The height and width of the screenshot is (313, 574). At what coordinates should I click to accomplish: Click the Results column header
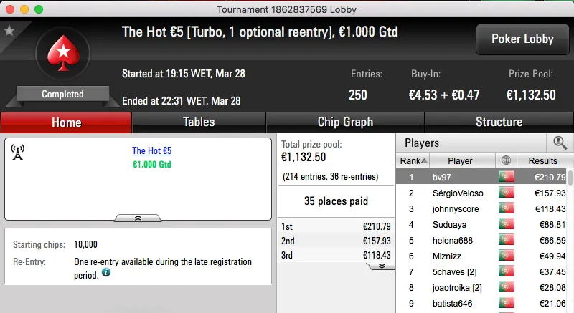point(542,161)
